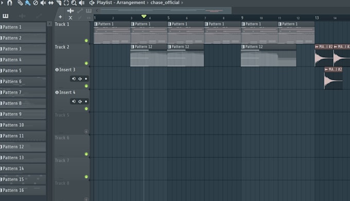The width and height of the screenshot is (350, 201).
Task: Select Pattern 16 in picker list
Action: [x=23, y=190]
